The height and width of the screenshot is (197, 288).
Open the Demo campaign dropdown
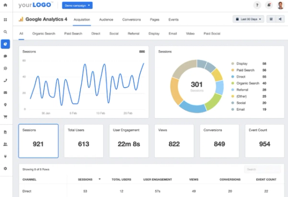point(77,5)
